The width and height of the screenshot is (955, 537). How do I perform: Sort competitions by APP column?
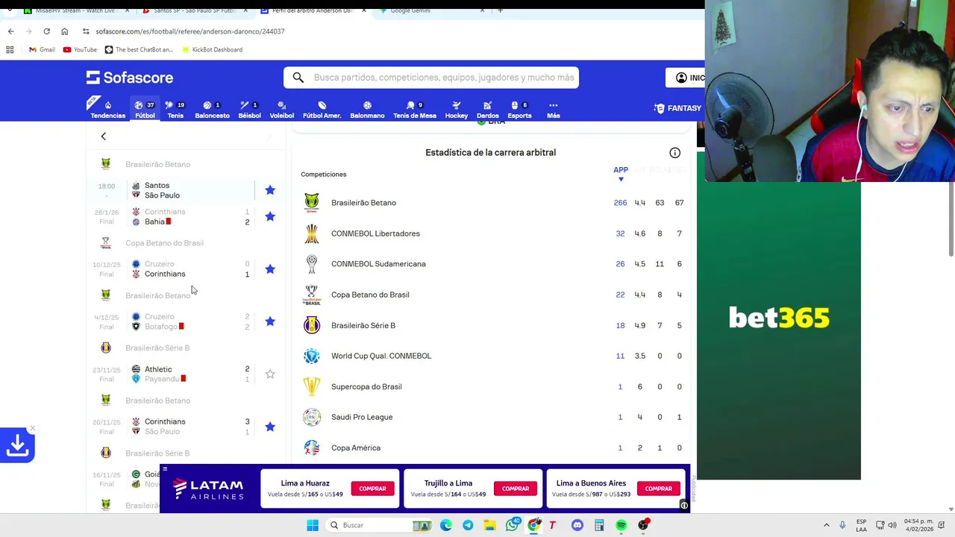tap(620, 173)
